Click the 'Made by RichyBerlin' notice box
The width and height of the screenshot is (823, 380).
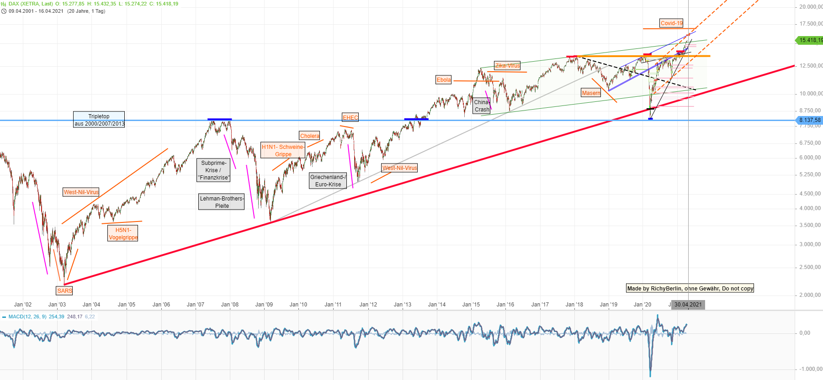pos(690,288)
